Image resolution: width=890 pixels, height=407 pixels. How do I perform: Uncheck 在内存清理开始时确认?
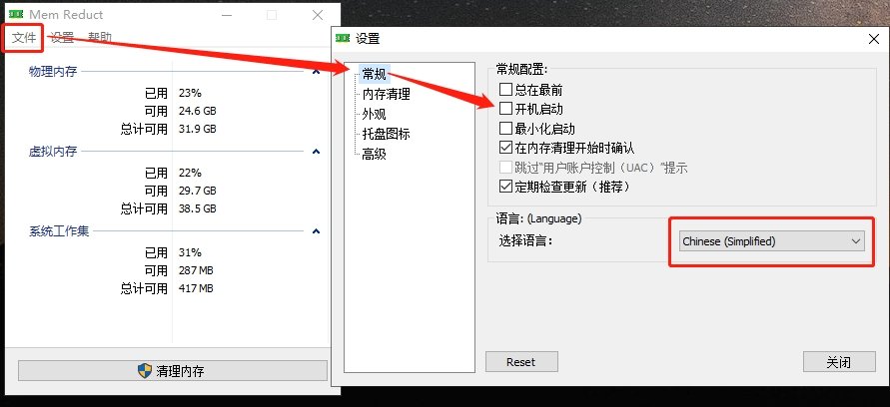(x=505, y=148)
